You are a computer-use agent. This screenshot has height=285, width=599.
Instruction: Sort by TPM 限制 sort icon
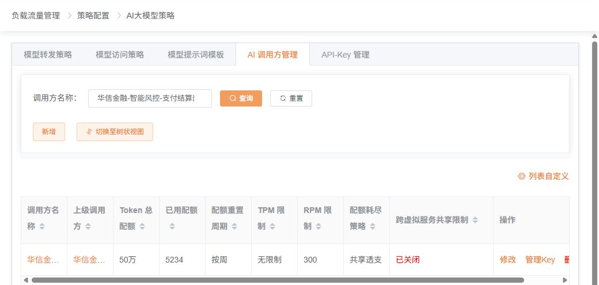coord(272,226)
